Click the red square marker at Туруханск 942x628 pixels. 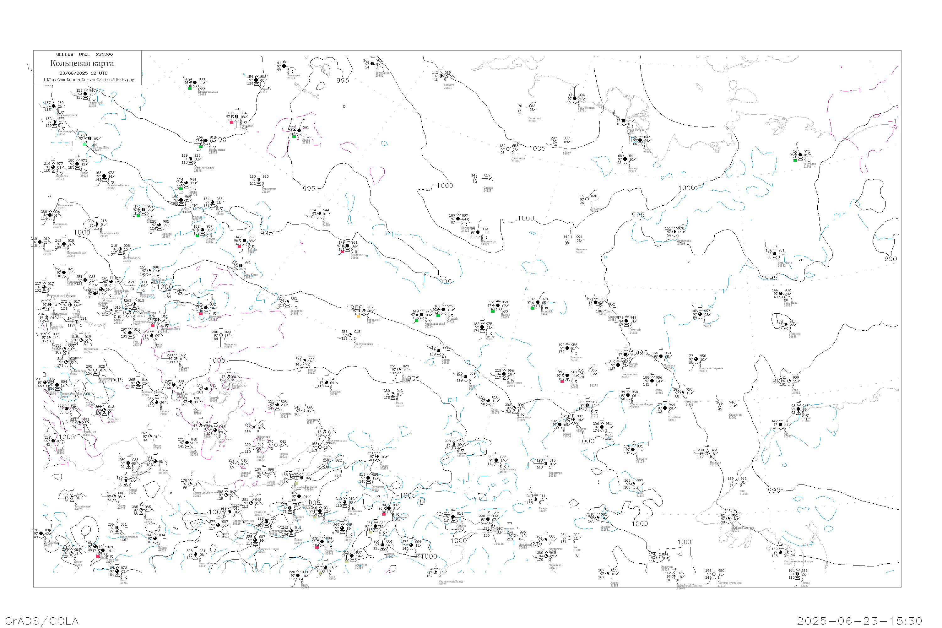(x=231, y=122)
